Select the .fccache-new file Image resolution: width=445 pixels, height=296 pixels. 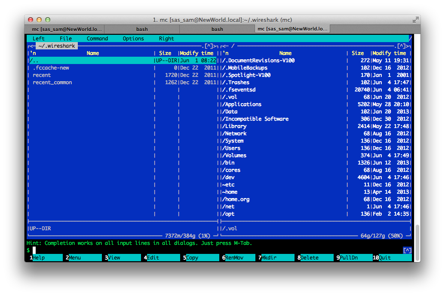[x=51, y=68]
